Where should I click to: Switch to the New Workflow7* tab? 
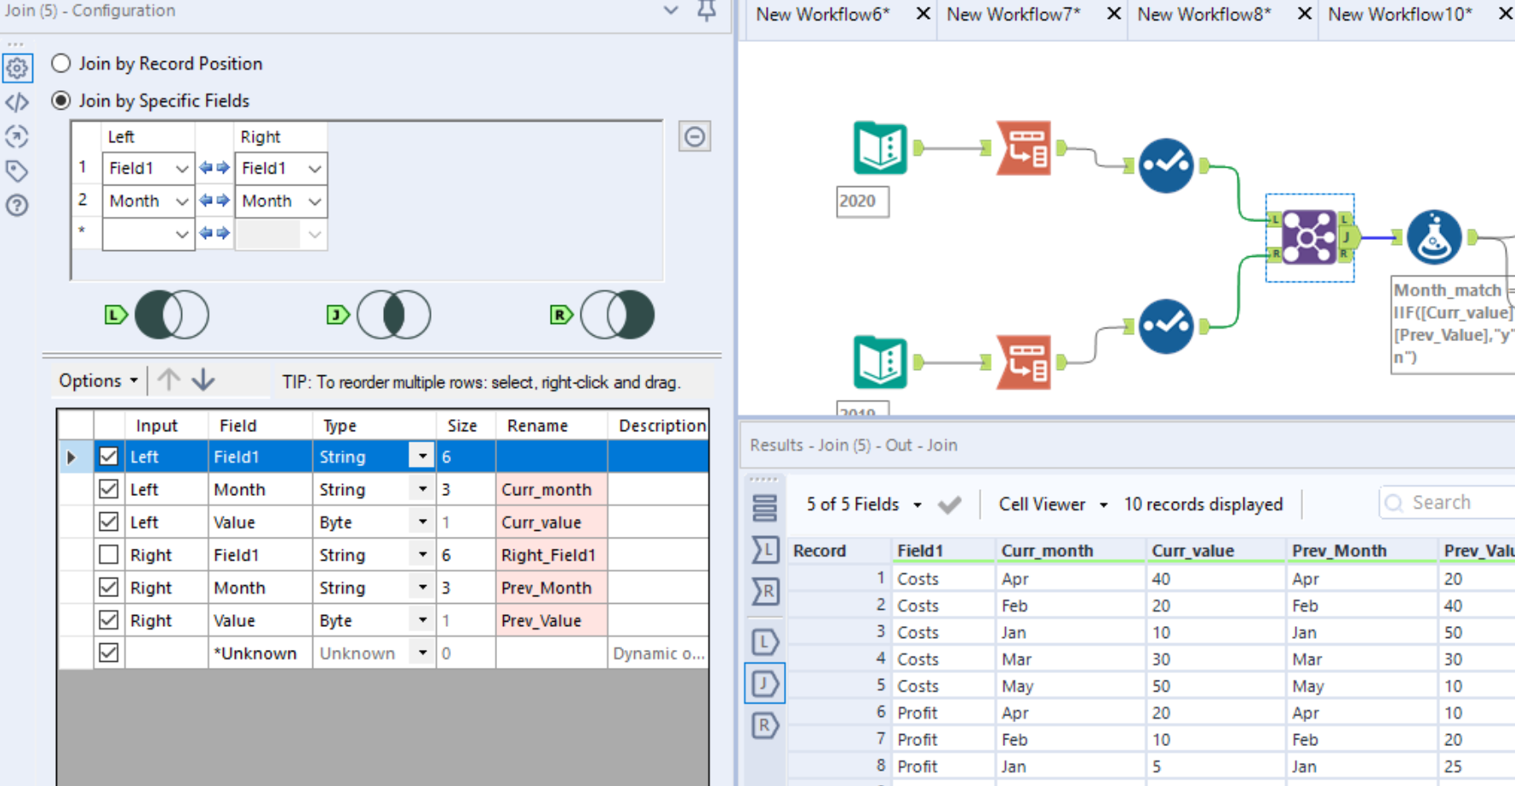tap(1015, 14)
